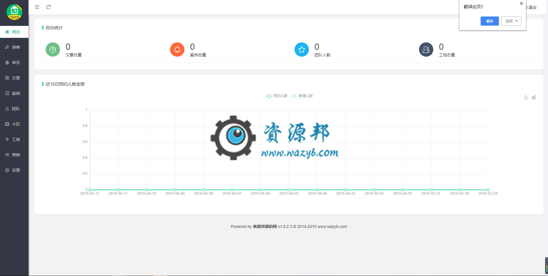
Task: Switch chart to line view icon
Action: click(526, 97)
